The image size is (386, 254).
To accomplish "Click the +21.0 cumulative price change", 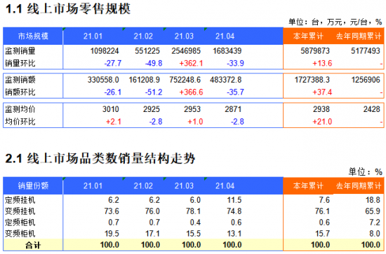I will coord(322,122).
